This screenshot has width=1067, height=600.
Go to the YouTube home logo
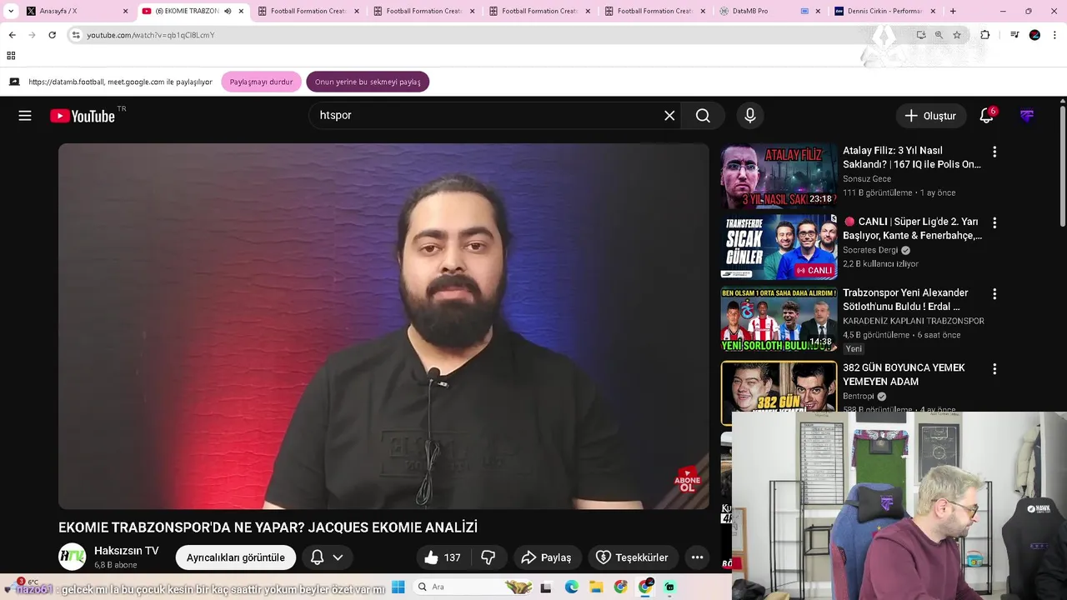[83, 116]
